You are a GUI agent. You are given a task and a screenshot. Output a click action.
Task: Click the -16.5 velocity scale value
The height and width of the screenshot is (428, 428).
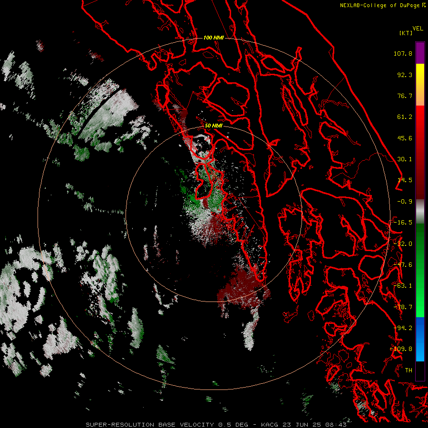click(403, 223)
